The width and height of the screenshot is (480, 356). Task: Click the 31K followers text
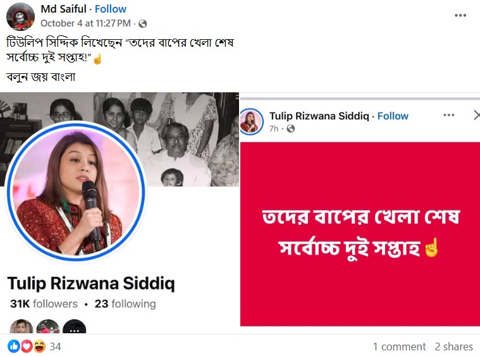coord(44,304)
